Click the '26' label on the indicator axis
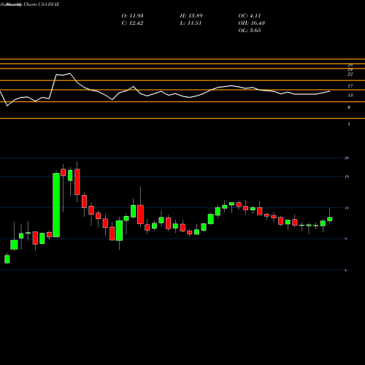The image size is (365, 365). 350,65
